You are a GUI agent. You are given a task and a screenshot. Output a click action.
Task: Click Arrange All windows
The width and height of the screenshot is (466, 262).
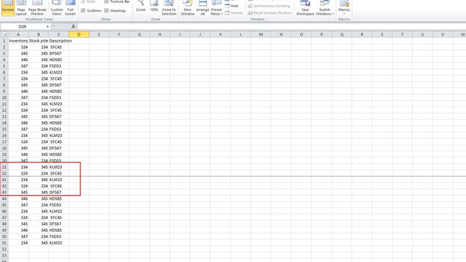202,8
